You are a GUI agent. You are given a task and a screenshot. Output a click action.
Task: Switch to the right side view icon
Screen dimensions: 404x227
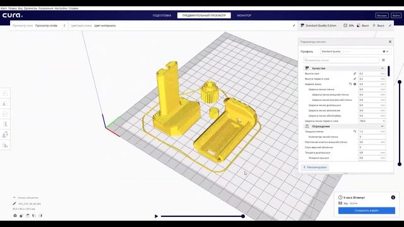click(40, 216)
